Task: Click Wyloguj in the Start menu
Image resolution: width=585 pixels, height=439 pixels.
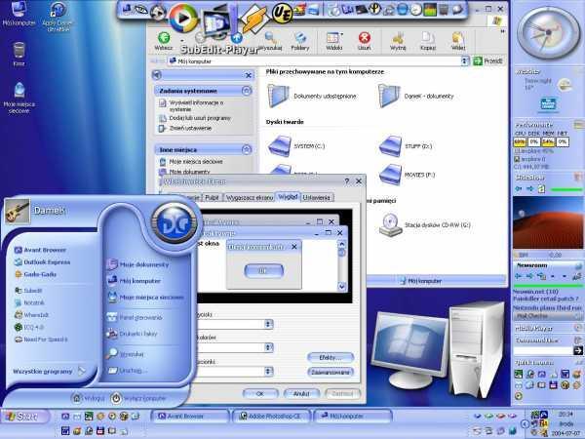Action: [x=88, y=398]
